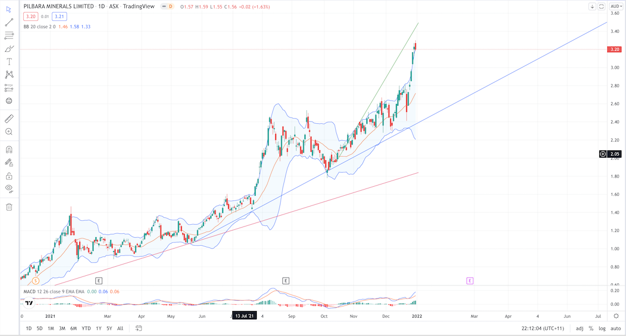Open the prediction and measurement tools

[9, 88]
